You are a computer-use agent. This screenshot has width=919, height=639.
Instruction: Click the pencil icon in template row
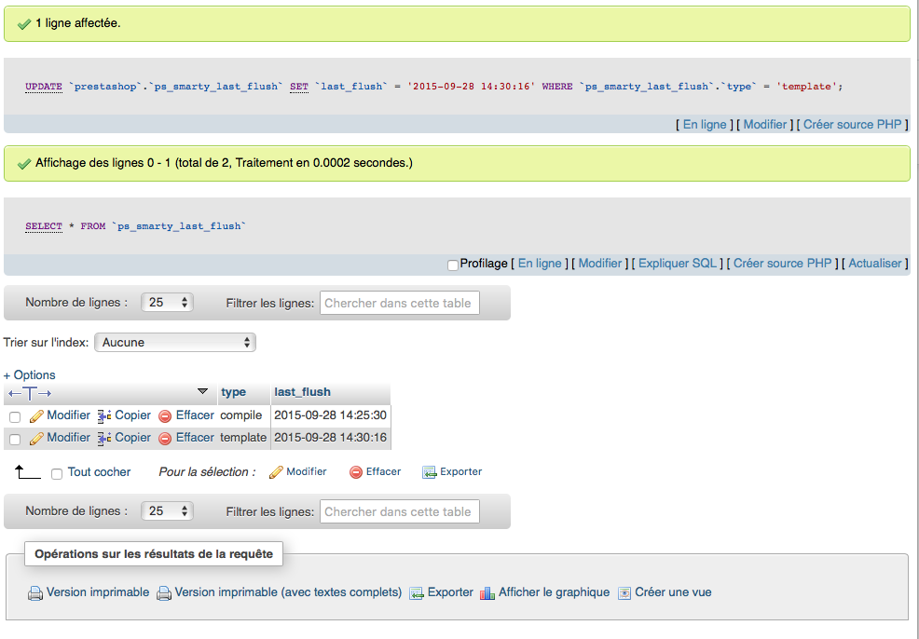[x=36, y=439]
